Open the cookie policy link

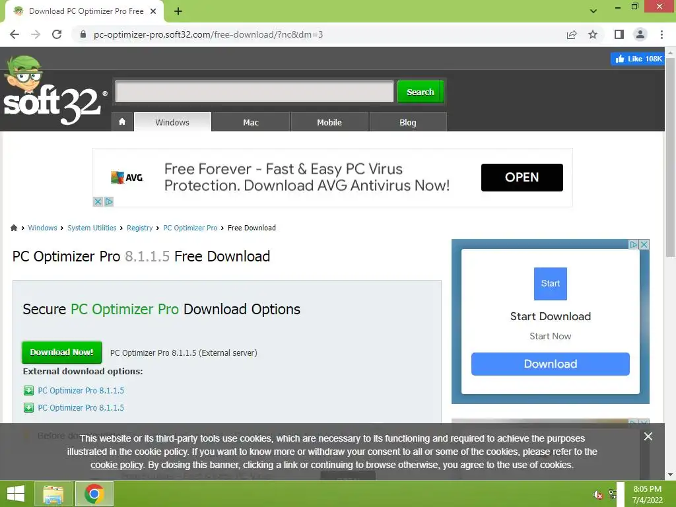(116, 465)
